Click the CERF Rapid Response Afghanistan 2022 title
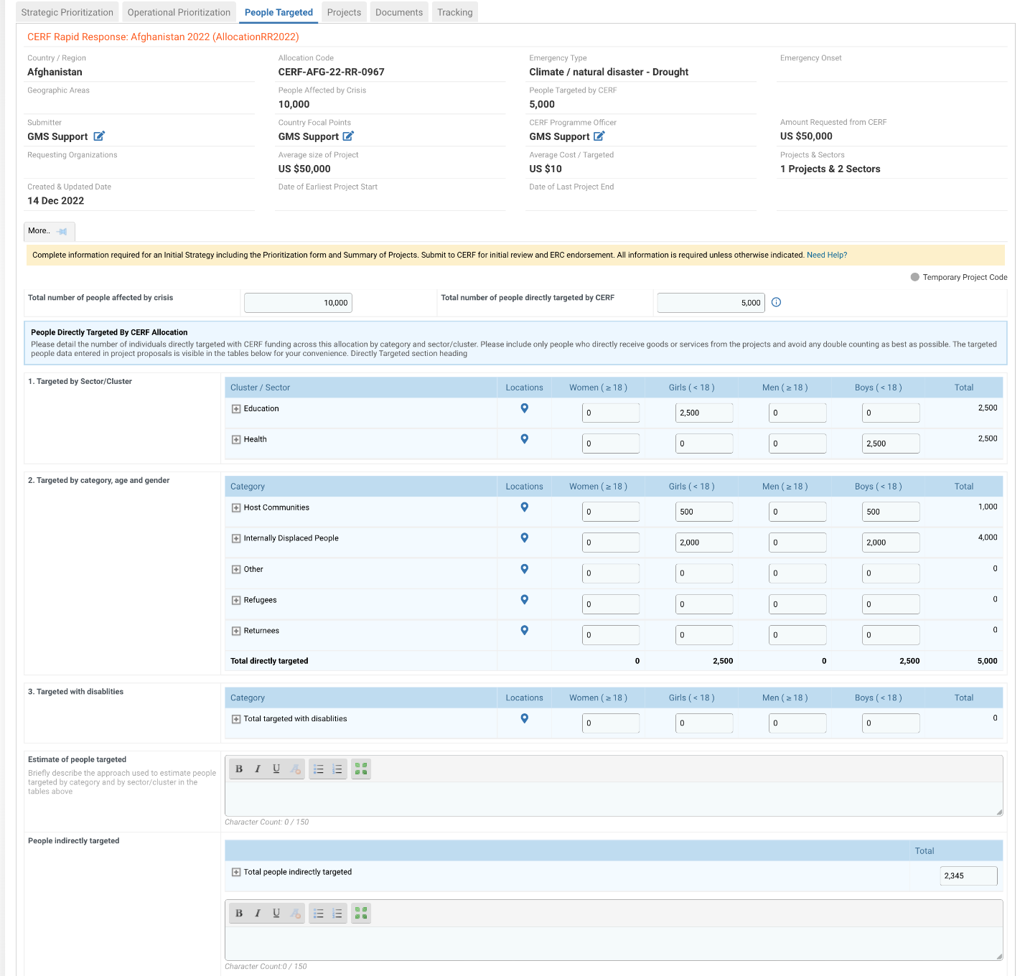This screenshot has height=976, width=1025. click(x=163, y=37)
